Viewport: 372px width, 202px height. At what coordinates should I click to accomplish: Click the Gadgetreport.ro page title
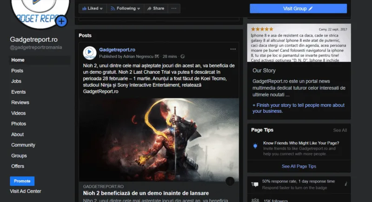(33, 39)
